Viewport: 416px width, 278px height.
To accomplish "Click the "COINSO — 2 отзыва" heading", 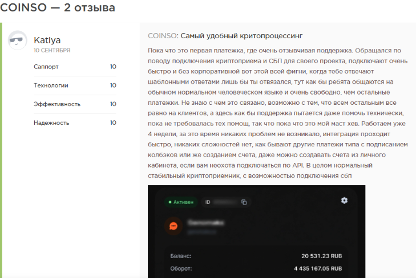I will tap(58, 7).
